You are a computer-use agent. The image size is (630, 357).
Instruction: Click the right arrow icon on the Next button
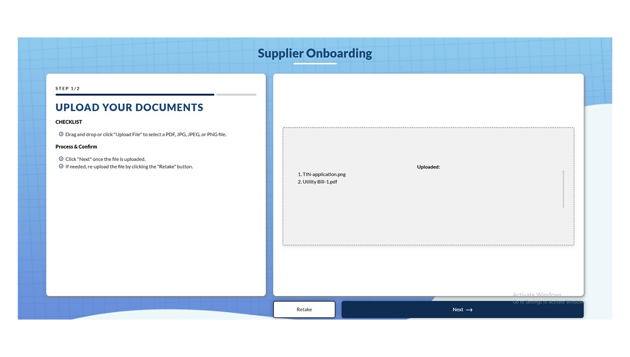pyautogui.click(x=469, y=310)
